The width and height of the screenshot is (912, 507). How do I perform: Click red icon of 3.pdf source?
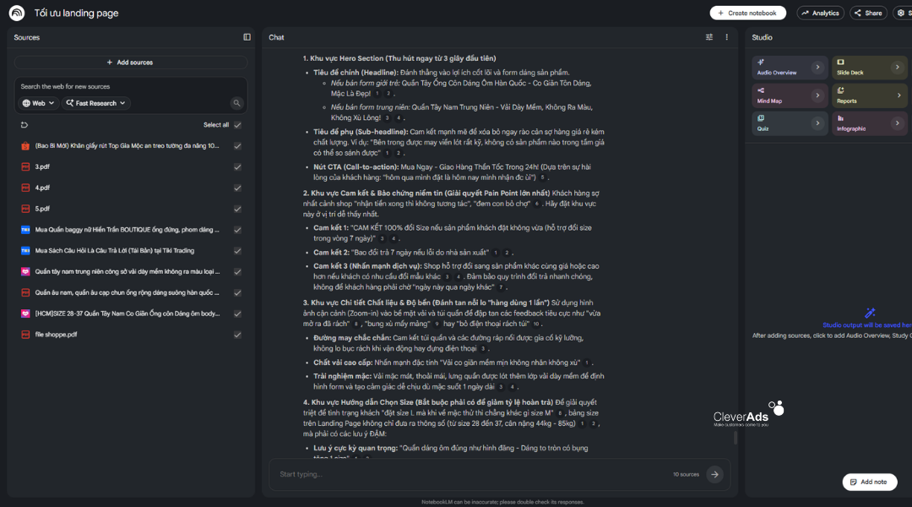[25, 167]
